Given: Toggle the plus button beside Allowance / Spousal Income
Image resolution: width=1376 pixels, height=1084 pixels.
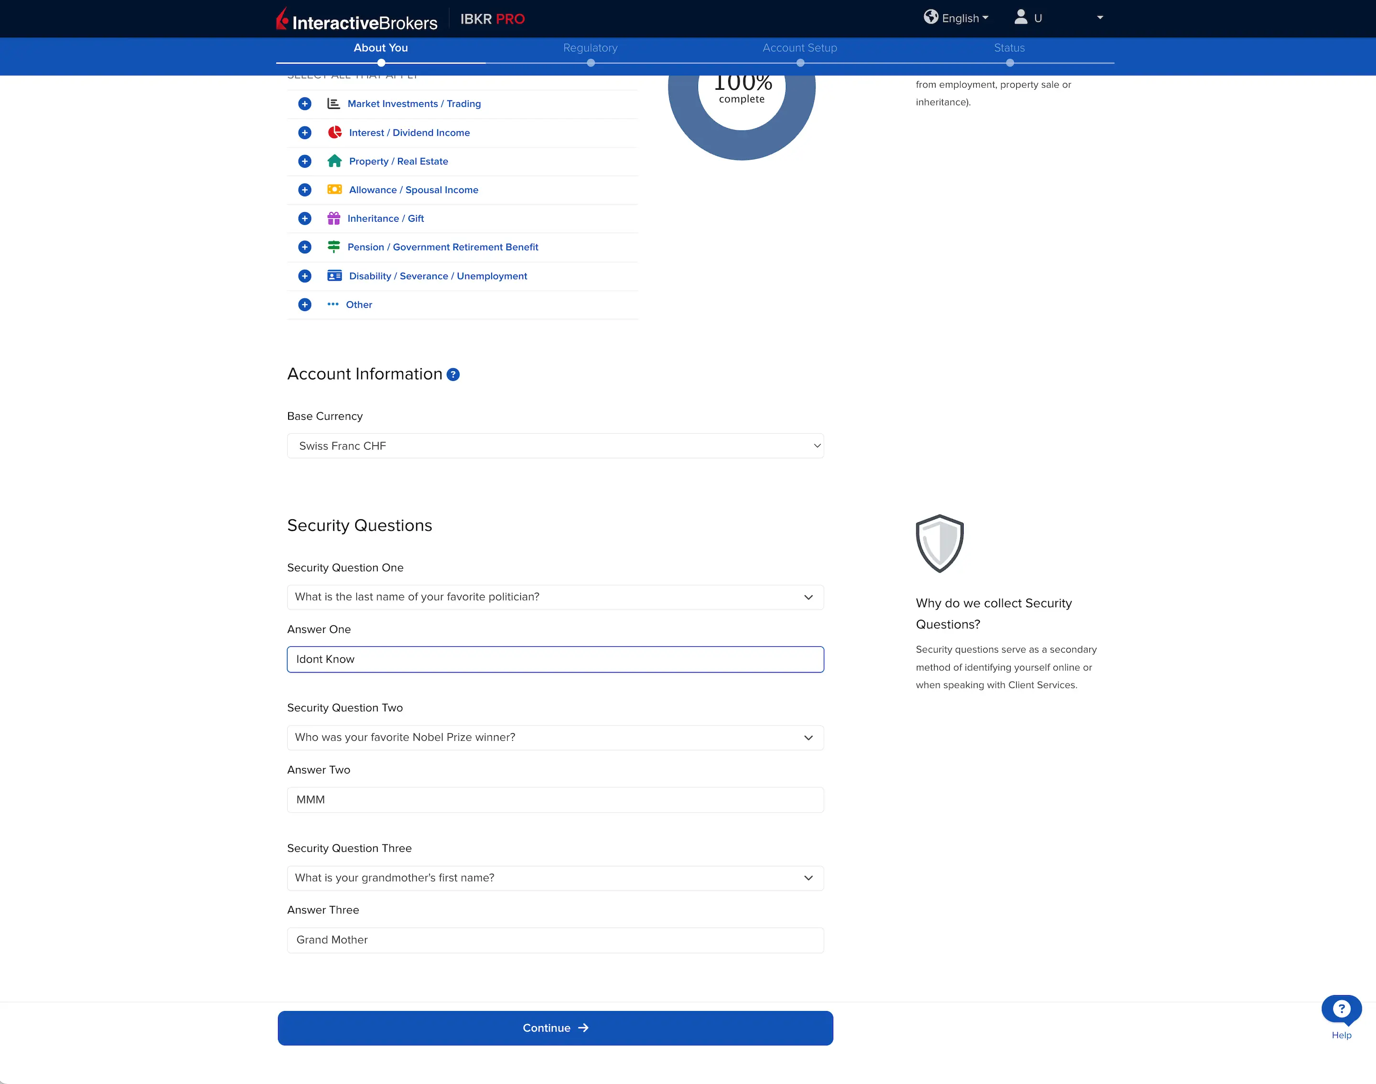Looking at the screenshot, I should pos(305,190).
